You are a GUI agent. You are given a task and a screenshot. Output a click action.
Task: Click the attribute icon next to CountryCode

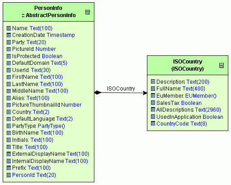153,124
